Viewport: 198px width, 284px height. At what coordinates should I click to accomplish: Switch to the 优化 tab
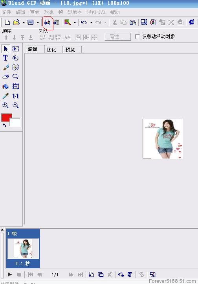(x=51, y=50)
